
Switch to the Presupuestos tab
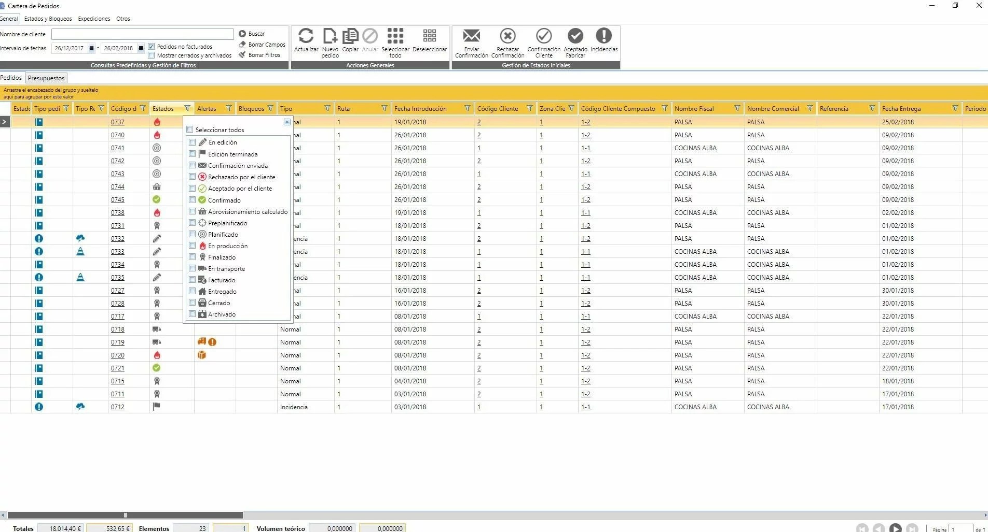click(x=46, y=78)
